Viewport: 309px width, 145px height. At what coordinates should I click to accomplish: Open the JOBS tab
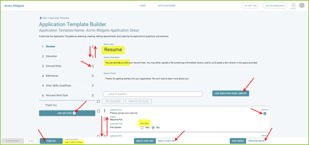click(x=142, y=6)
